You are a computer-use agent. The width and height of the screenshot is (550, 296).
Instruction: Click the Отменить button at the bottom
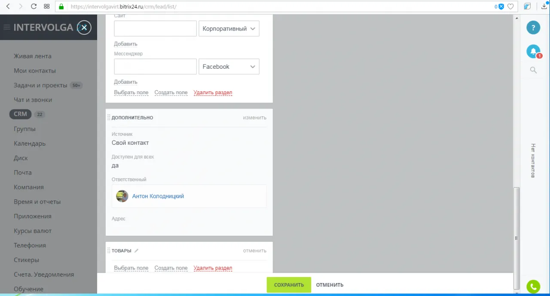point(330,285)
